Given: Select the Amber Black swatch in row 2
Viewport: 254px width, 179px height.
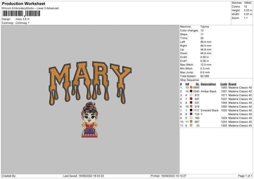Looking at the screenshot, I should point(191,91).
